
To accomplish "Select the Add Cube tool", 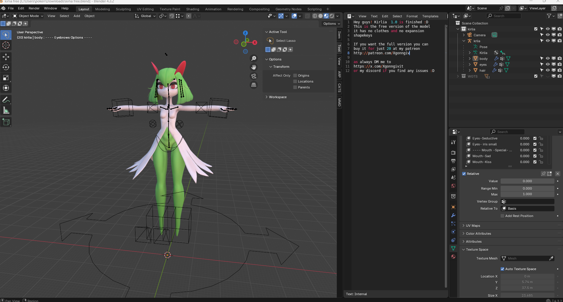I will (x=6, y=122).
